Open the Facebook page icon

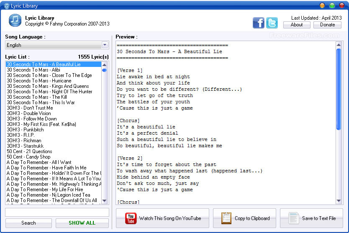pos(259,23)
